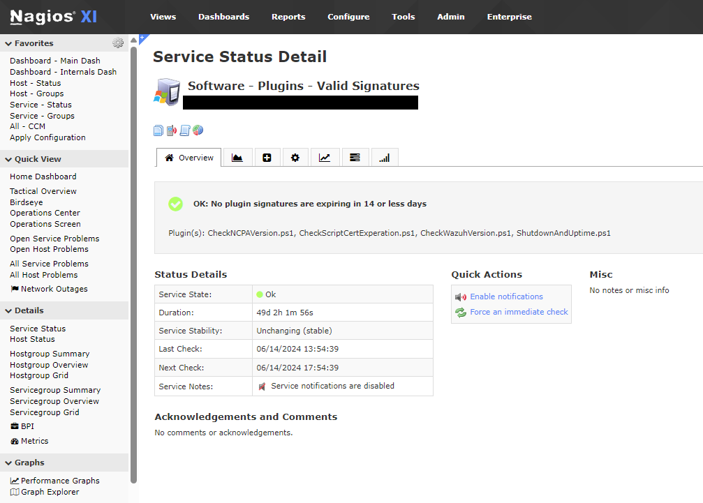Open BPI with briefcase icon
The image size is (703, 503).
coord(22,426)
